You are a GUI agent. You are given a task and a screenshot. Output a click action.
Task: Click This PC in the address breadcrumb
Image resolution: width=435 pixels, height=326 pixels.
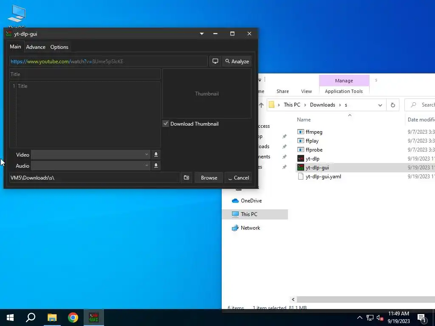[292, 105]
